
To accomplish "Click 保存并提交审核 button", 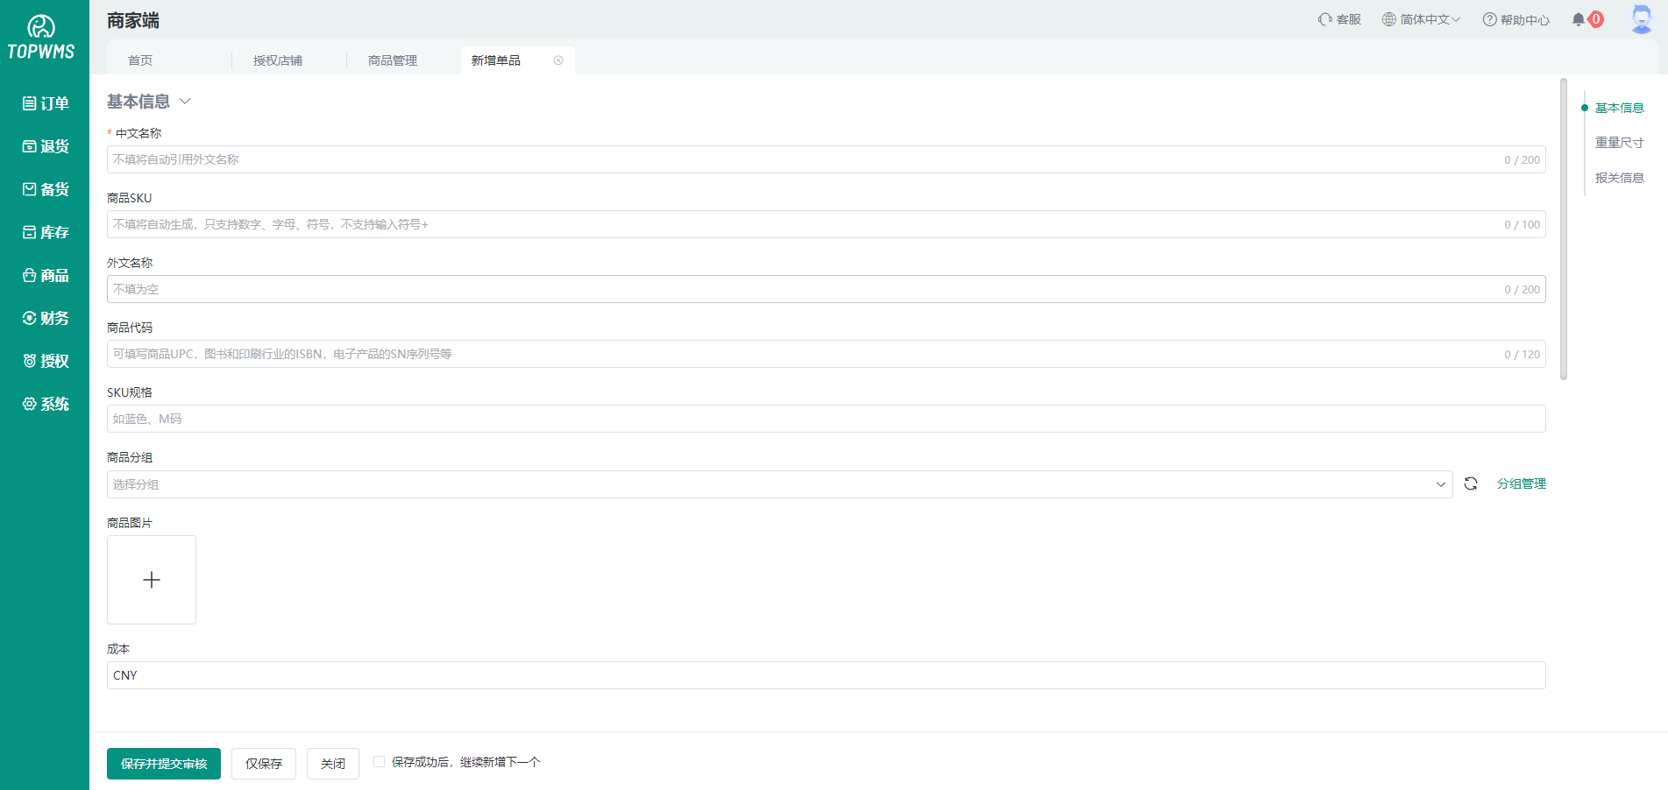I will click(164, 764).
